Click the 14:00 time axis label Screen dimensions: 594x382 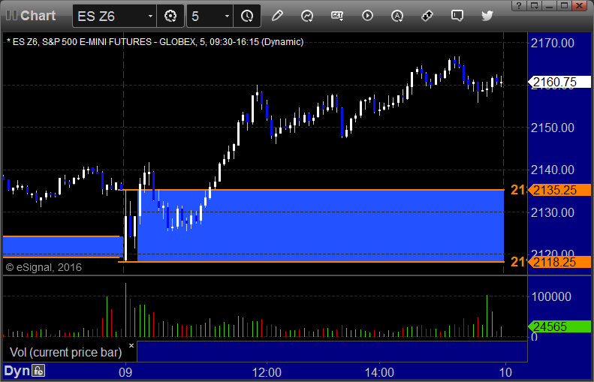coord(379,372)
